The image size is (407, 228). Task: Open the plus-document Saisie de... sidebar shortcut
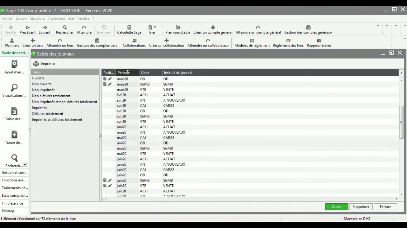coord(14,137)
